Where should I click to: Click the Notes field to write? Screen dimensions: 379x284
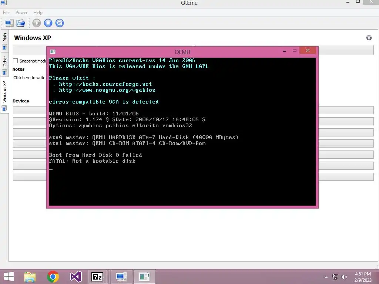(x=29, y=78)
